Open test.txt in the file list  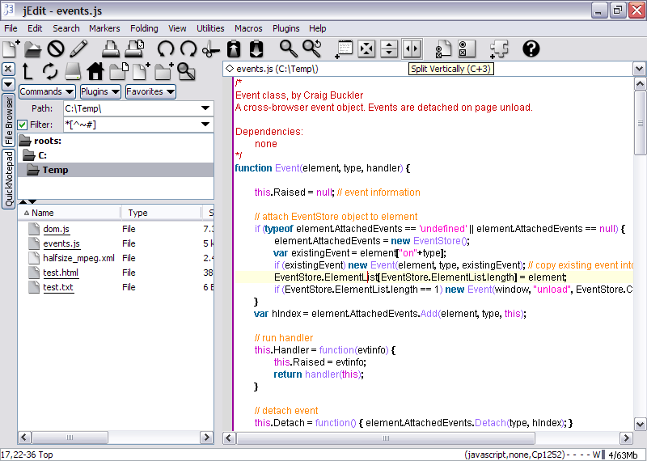click(x=57, y=287)
